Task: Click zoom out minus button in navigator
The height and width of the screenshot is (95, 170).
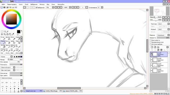Action: tap(163, 17)
